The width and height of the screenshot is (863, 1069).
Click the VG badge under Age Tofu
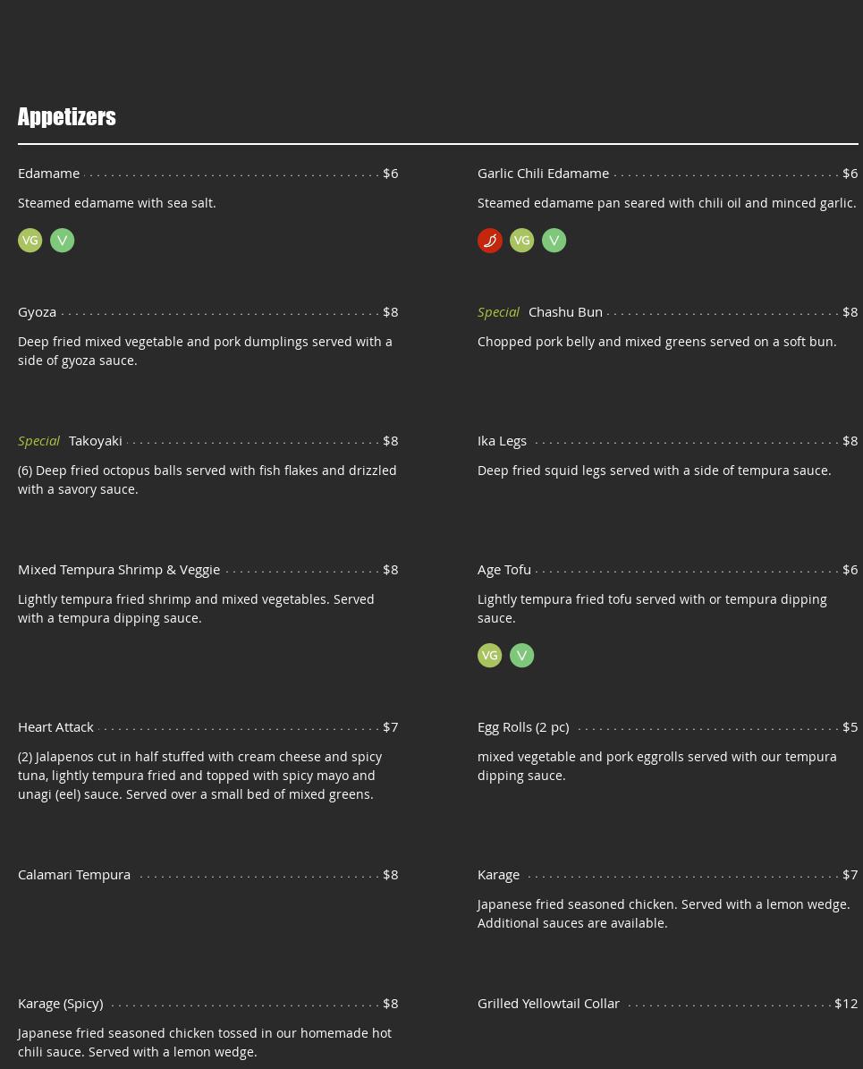(x=489, y=655)
